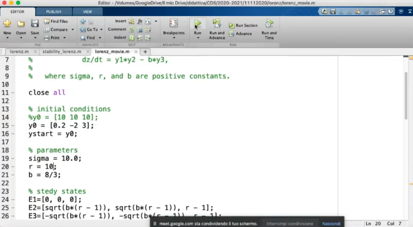Click the Run and Time icon

pyautogui.click(x=269, y=24)
